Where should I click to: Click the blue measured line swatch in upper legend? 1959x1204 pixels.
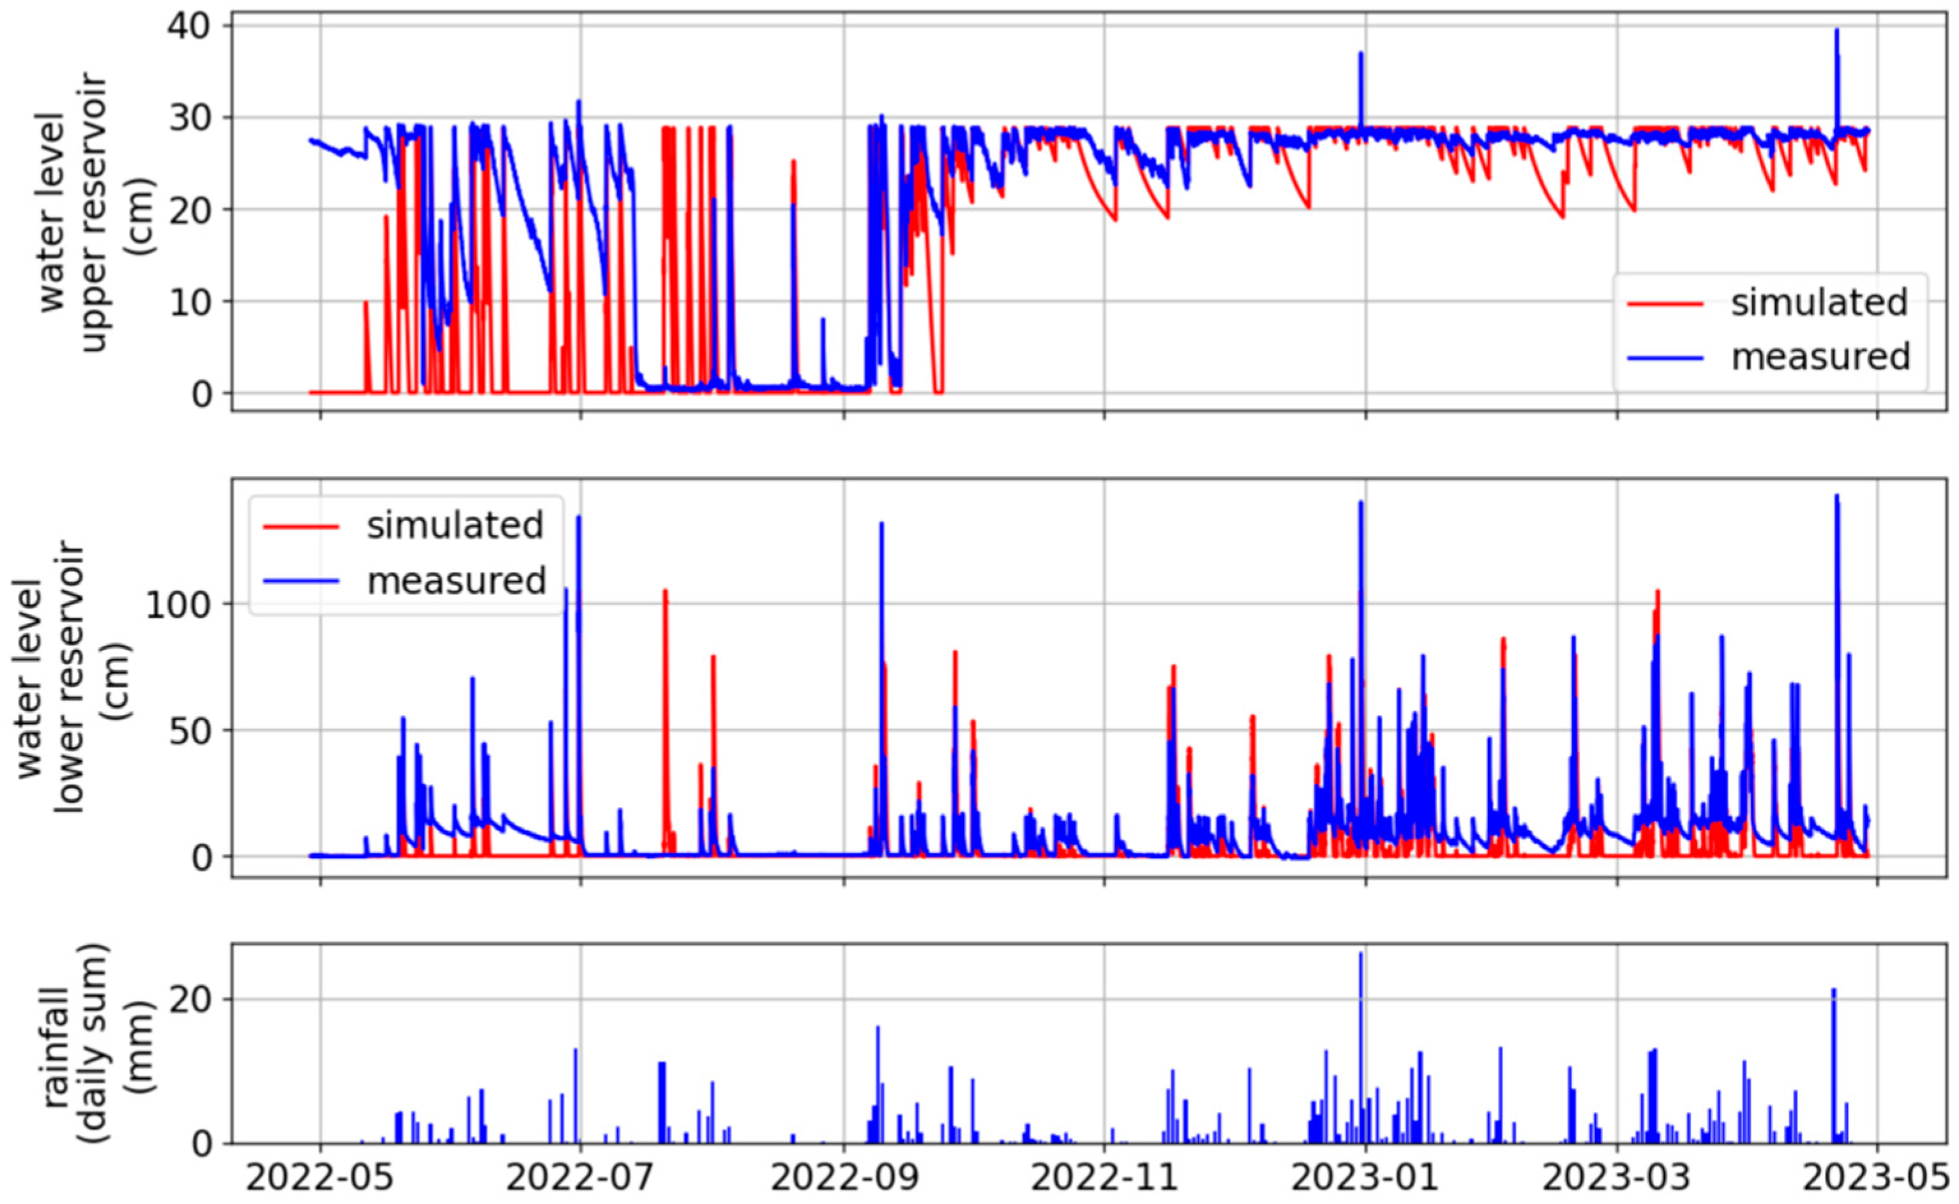point(1665,357)
